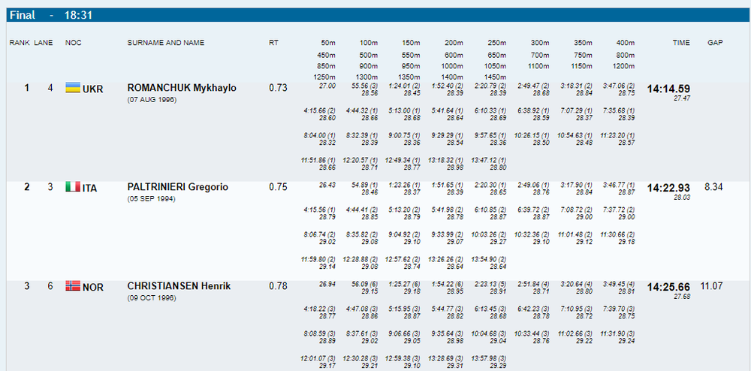Select the UKR country code
This screenshot has width=751, height=371.
93,89
